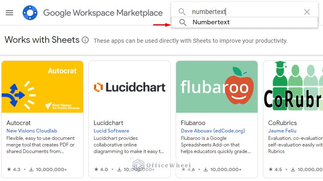Image resolution: width=323 pixels, height=181 pixels.
Task: Open the Flubaroo apple banner thumbnail
Action: click(217, 87)
